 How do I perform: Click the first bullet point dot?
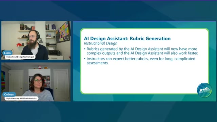point(85,49)
